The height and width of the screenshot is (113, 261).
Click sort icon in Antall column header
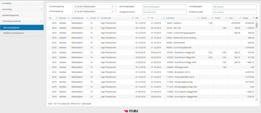[226, 18]
